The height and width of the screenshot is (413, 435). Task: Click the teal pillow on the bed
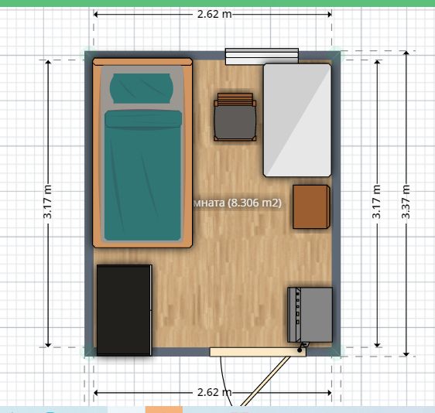point(142,88)
